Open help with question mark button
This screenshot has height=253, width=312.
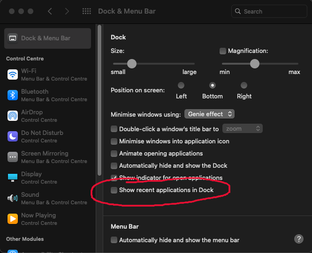(299, 239)
